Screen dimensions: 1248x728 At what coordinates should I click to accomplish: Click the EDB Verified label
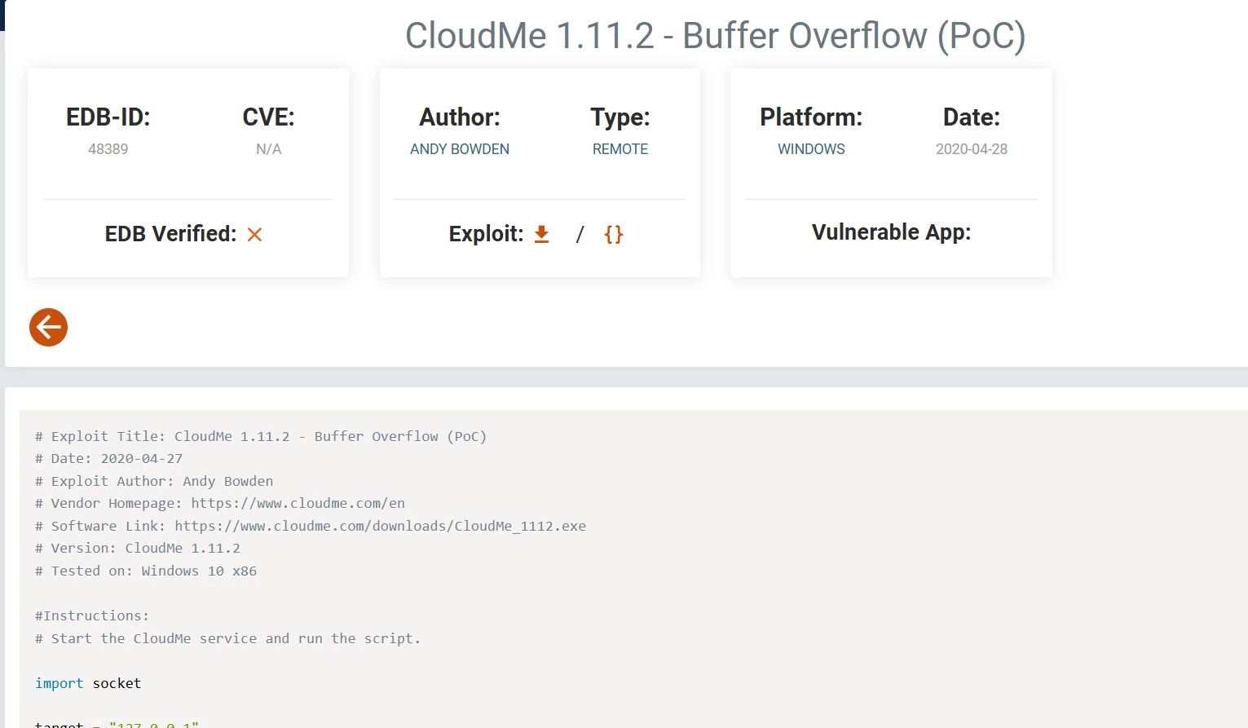click(171, 234)
